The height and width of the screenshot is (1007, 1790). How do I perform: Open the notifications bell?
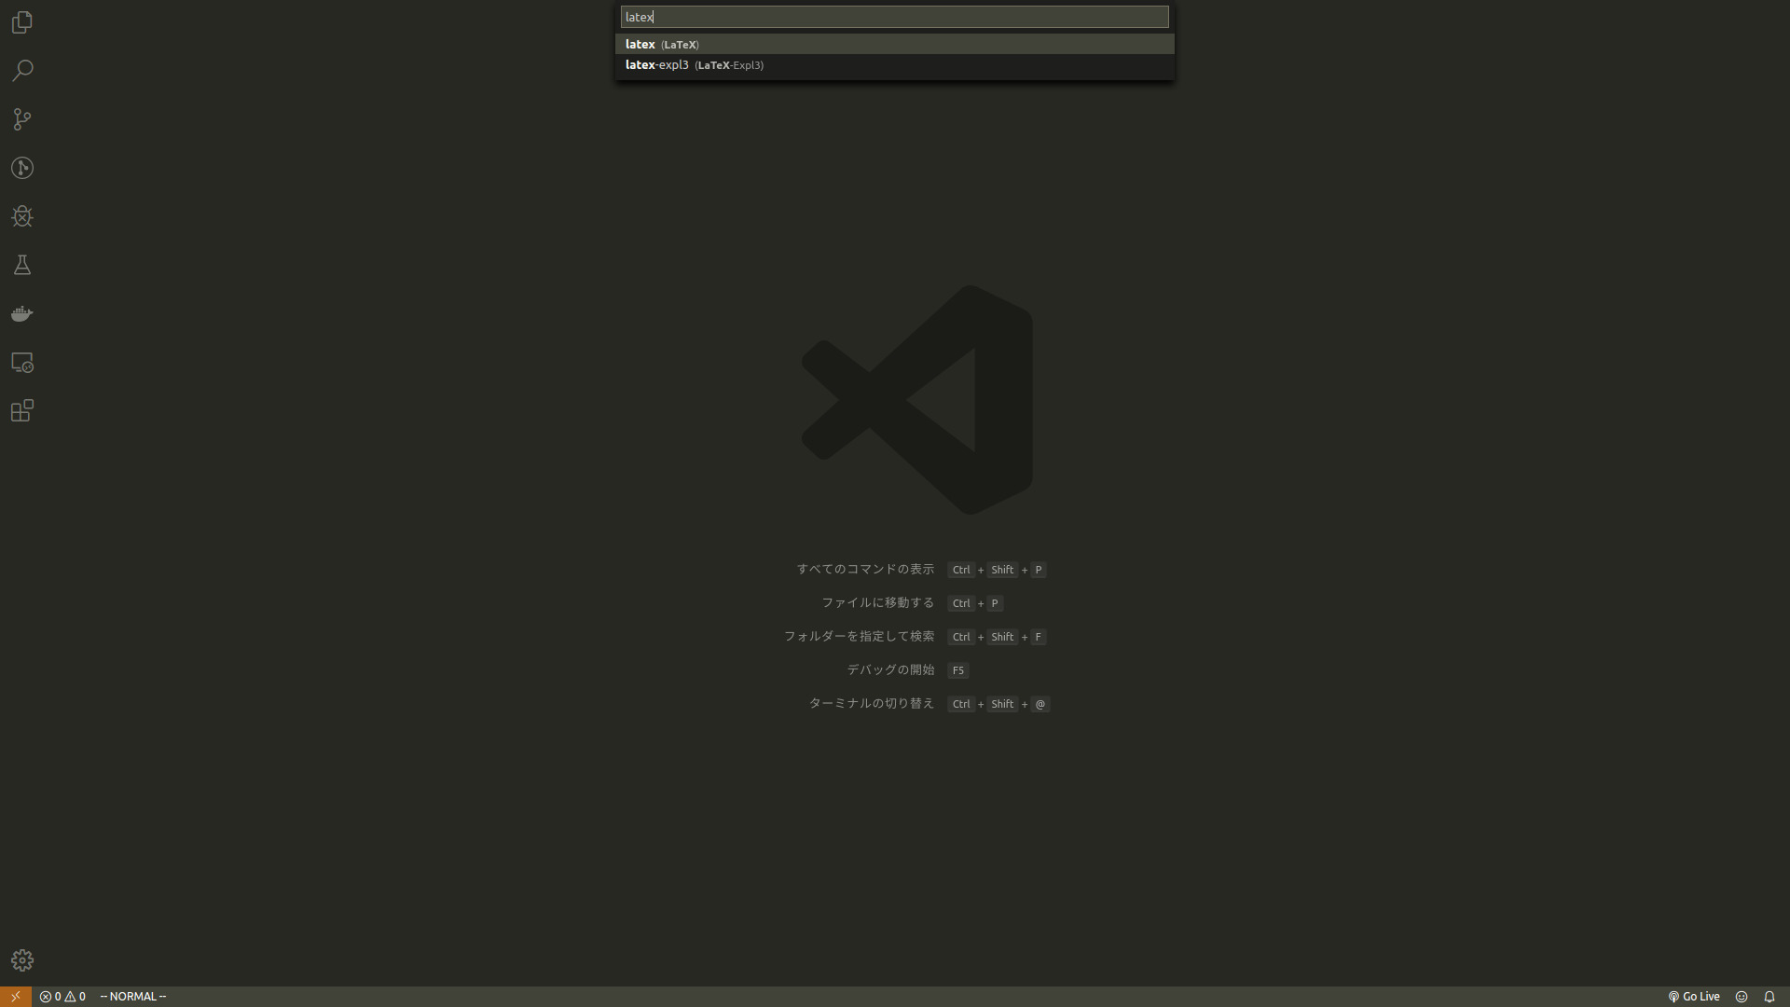point(1769,997)
